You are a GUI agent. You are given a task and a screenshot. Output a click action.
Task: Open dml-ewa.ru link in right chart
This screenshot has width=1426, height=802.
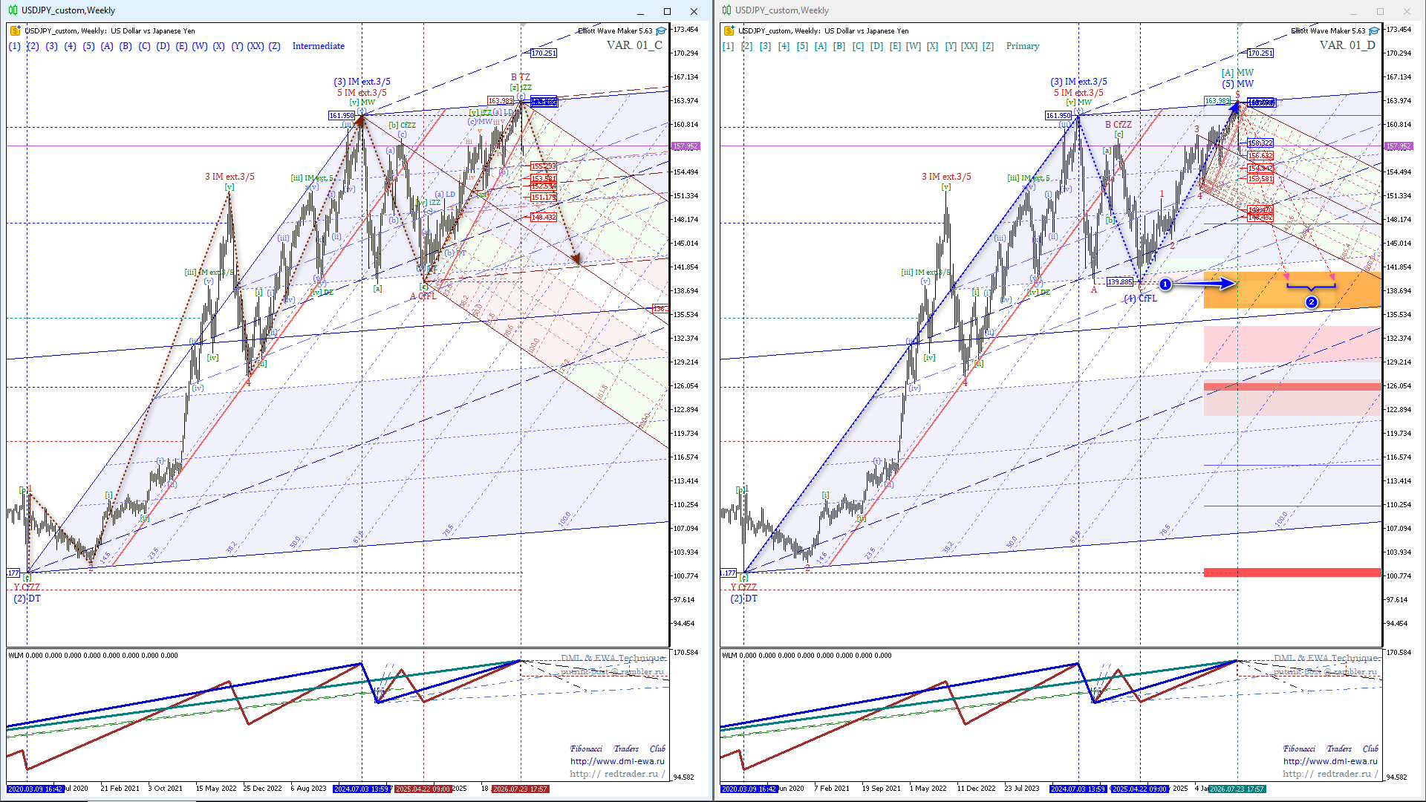pos(1330,761)
